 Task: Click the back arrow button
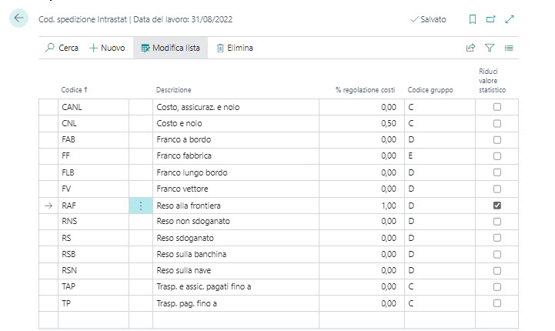19,19
